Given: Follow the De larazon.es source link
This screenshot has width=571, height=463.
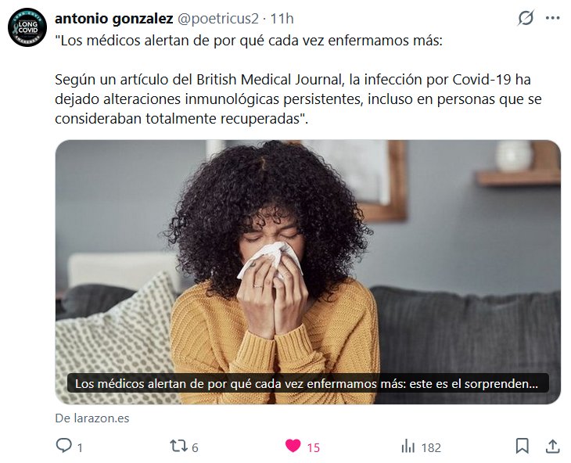Looking at the screenshot, I should (x=92, y=418).
